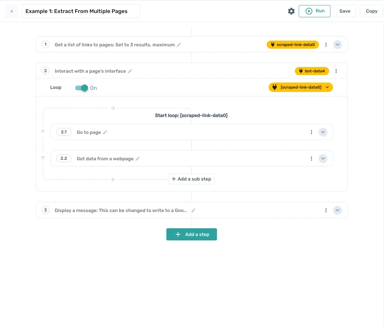
Task: Click the back arrow to leave workflow
Action: (x=11, y=11)
